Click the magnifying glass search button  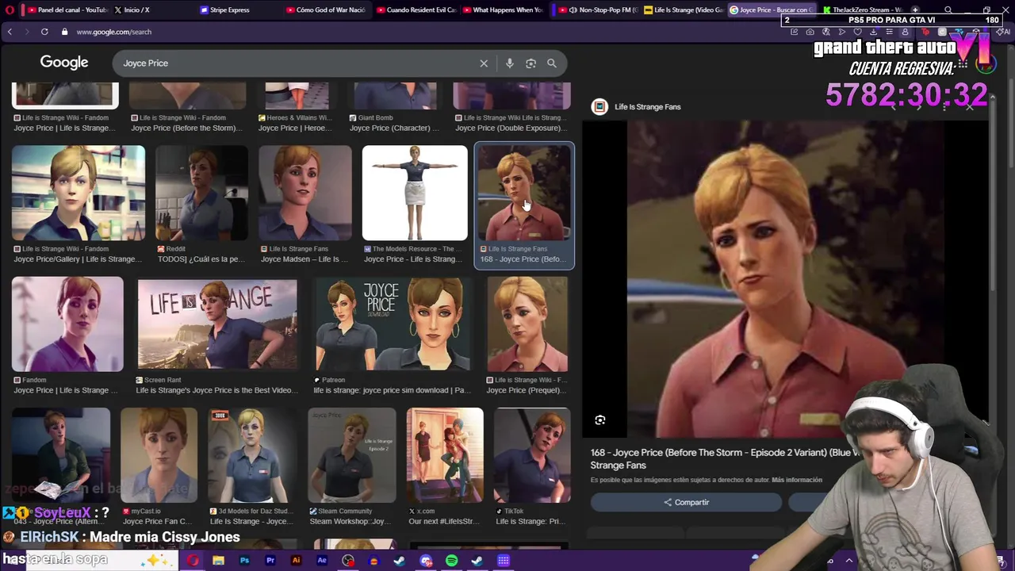(x=552, y=63)
